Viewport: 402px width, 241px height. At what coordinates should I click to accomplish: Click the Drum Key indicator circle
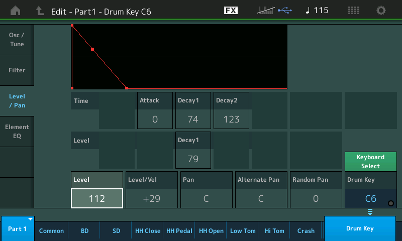(x=391, y=203)
